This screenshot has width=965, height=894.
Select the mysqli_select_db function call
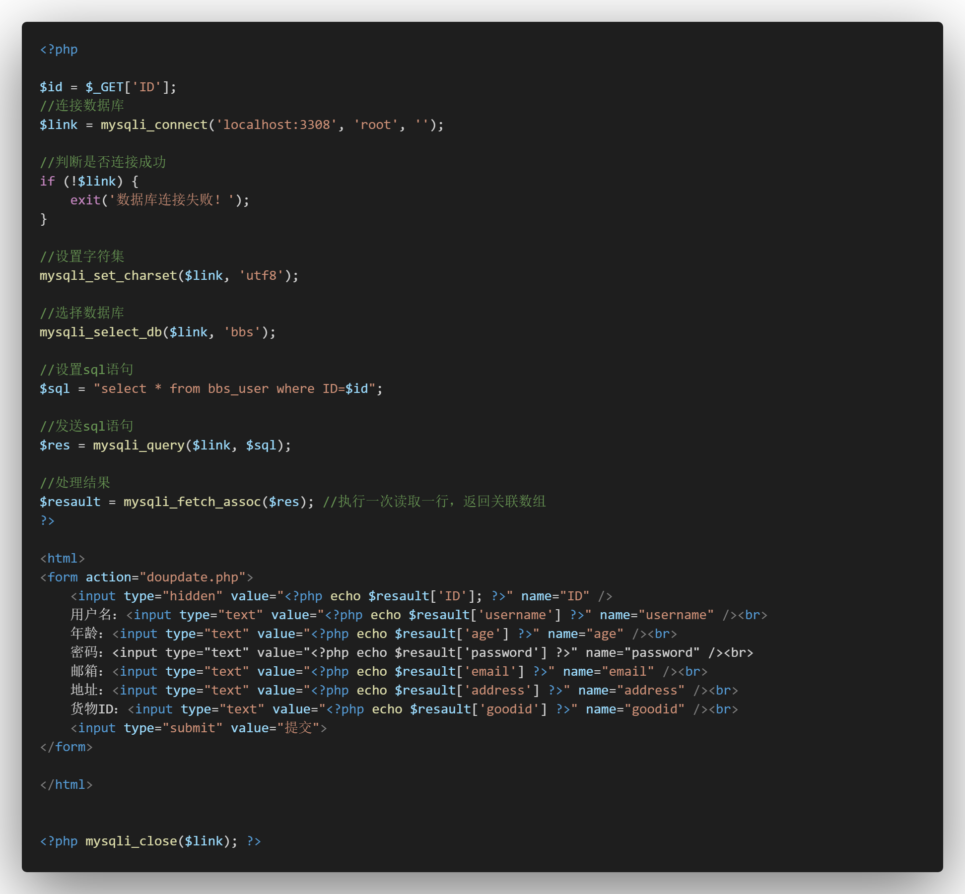coord(124,331)
